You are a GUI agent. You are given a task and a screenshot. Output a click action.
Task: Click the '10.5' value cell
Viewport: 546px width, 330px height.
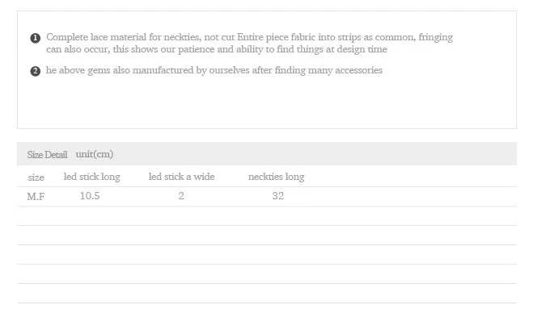point(90,196)
